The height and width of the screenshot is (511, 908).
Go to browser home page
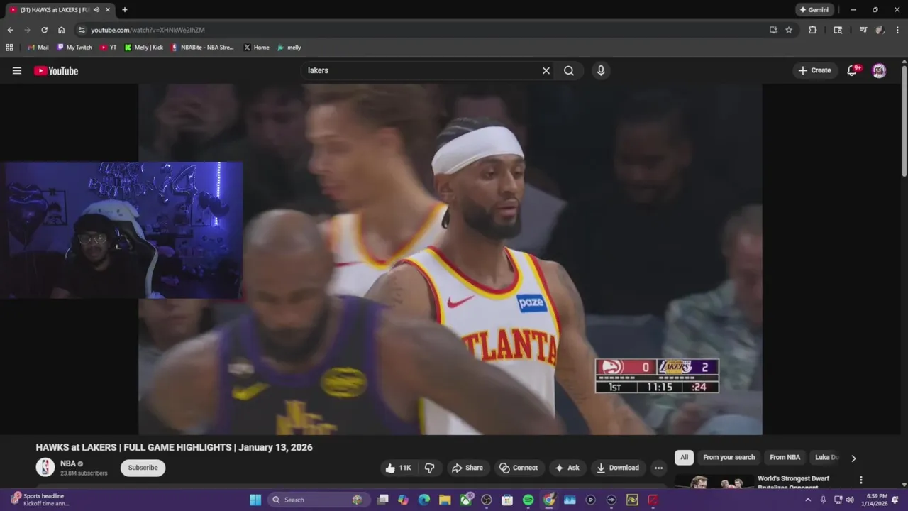coord(61,30)
